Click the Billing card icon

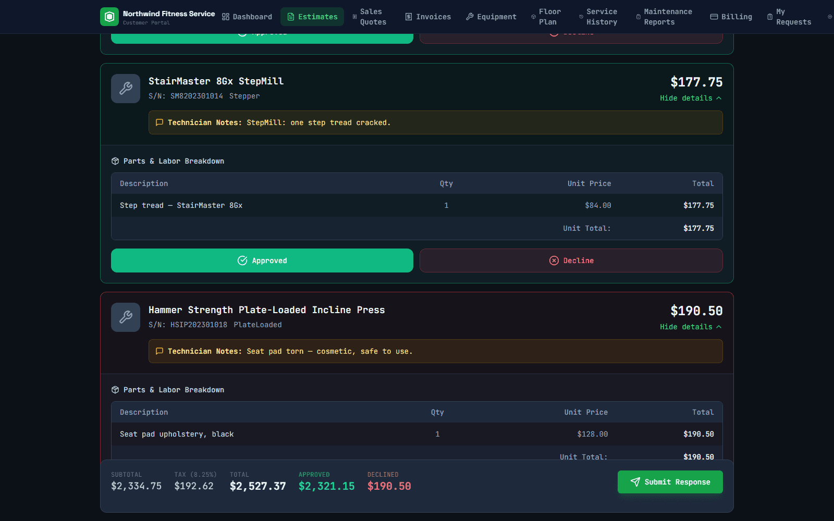[x=714, y=17]
